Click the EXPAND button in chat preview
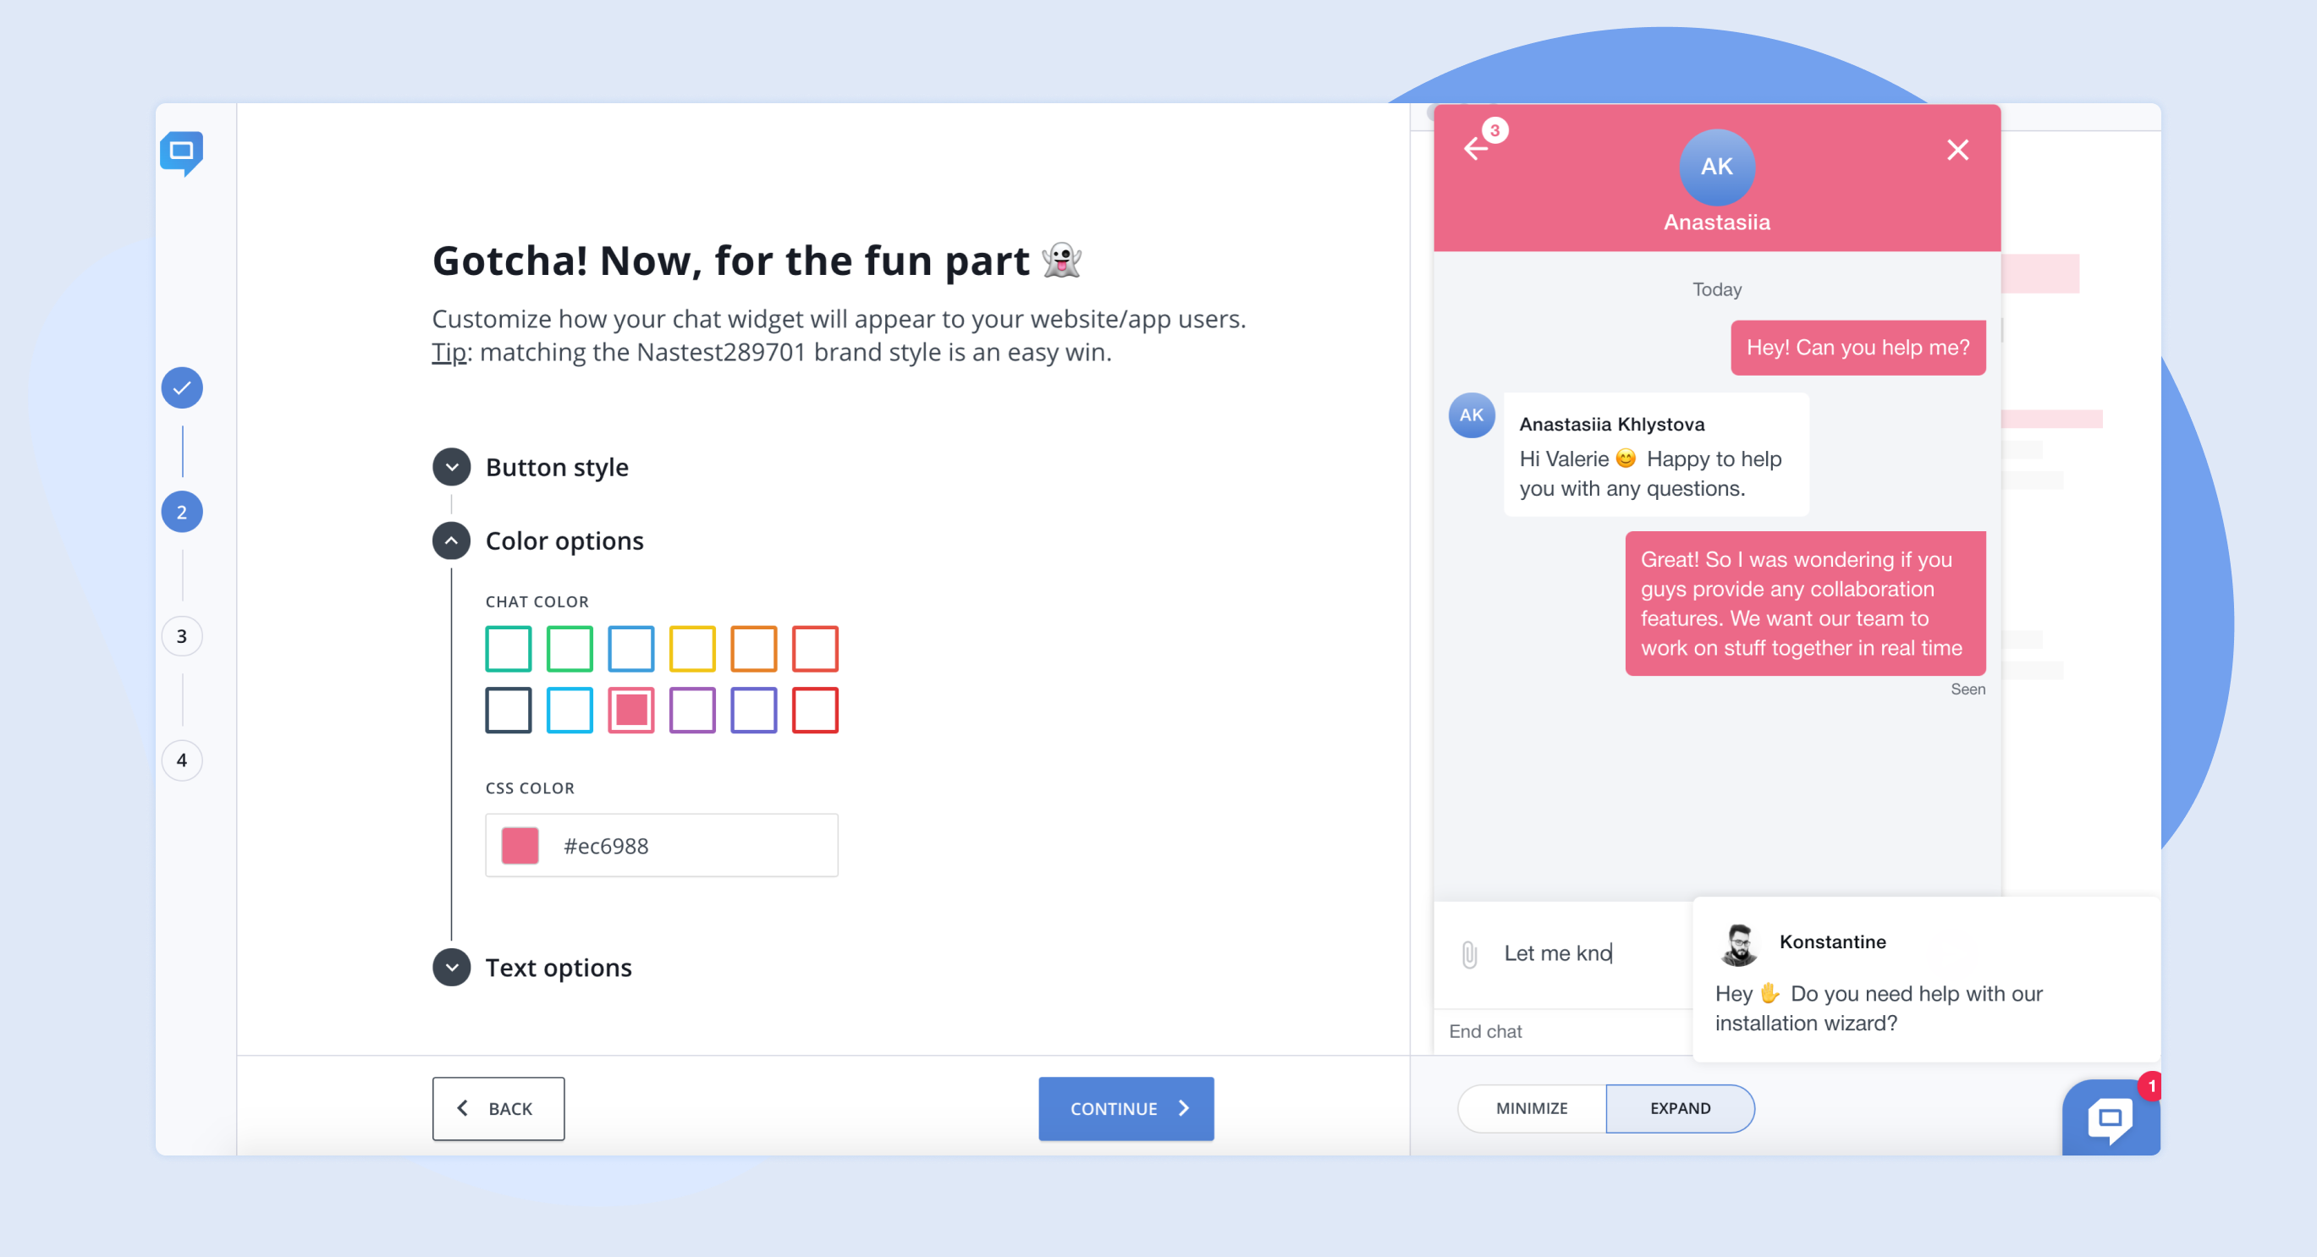The height and width of the screenshot is (1257, 2317). click(1679, 1106)
